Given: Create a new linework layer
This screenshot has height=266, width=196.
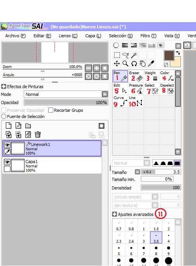Looking at the screenshot, I should coord(18,126).
